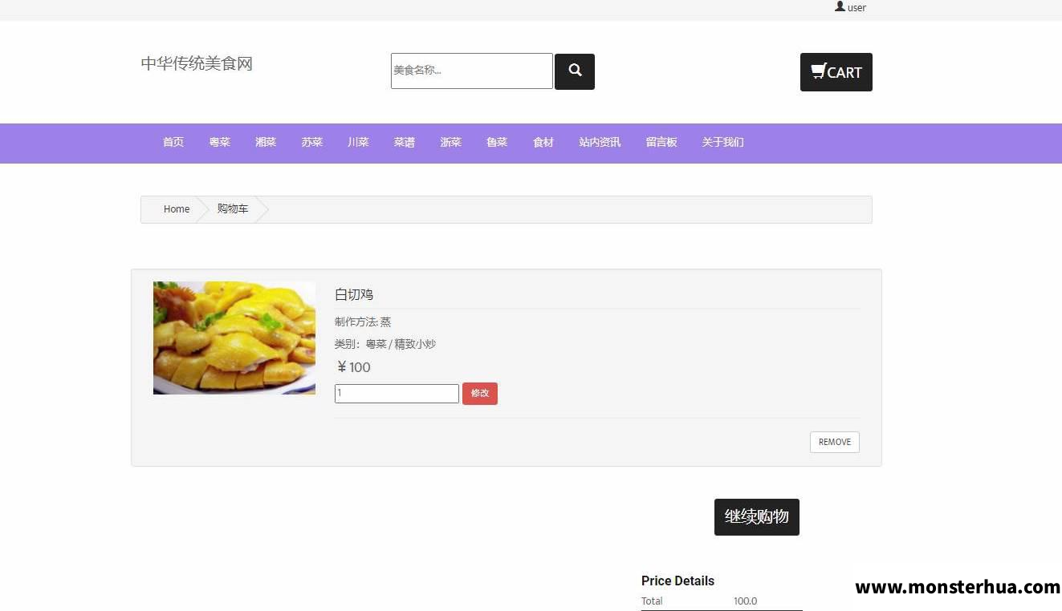The height and width of the screenshot is (611, 1062).
Task: Open 站内资讯 news page
Action: click(600, 142)
